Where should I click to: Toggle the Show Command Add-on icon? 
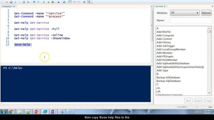[89, 2]
